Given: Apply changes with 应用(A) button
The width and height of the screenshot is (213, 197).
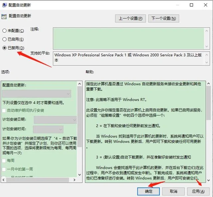Looking at the screenshot, I should click(x=198, y=191).
